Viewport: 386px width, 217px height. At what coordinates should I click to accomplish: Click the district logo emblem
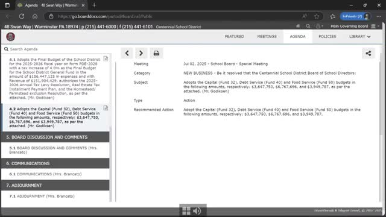pyautogui.click(x=10, y=37)
